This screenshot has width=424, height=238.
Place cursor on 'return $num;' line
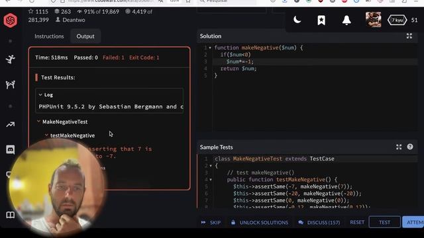coord(238,69)
